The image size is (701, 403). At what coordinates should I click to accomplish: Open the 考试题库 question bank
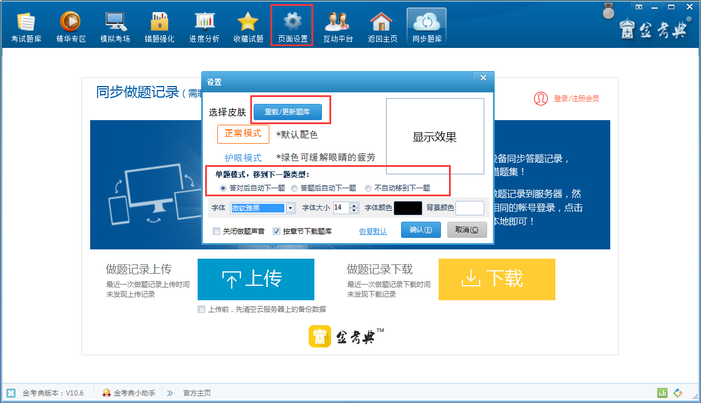pos(25,24)
